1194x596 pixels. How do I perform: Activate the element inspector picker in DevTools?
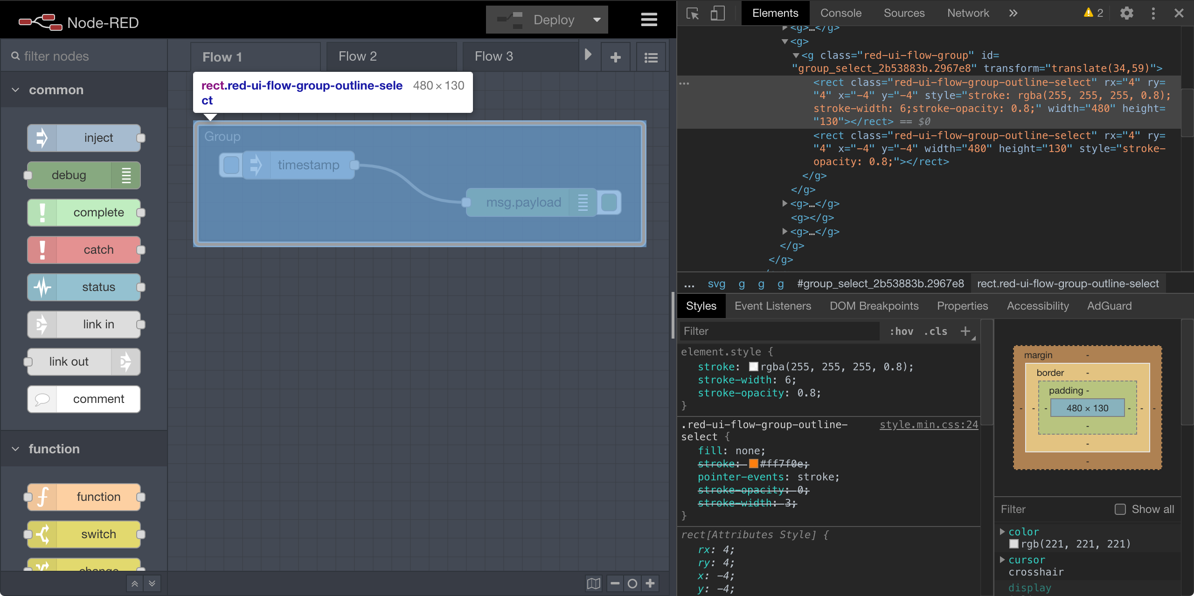tap(692, 13)
